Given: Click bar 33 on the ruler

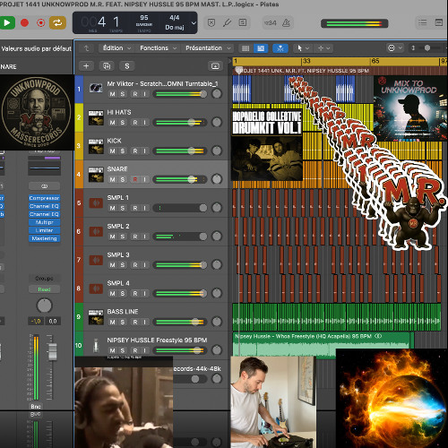Looking at the screenshot, I should pos(306,61).
